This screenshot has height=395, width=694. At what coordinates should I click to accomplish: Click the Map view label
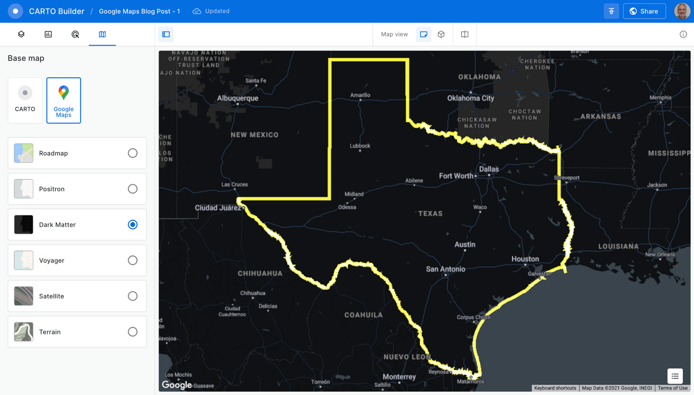point(394,34)
